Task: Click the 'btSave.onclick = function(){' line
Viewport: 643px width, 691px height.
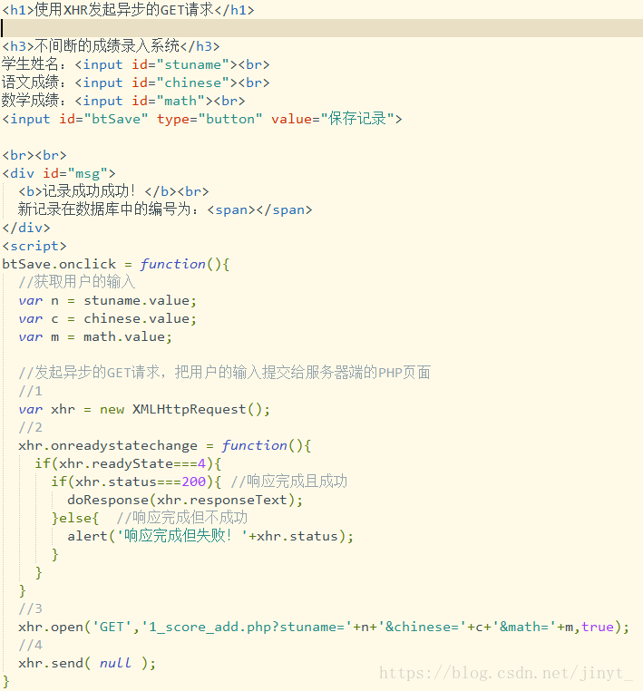Action: point(115,264)
